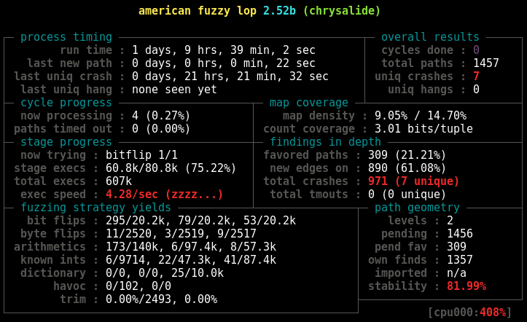This screenshot has width=527, height=322.
Task: Click new edges on '890 (61.08%)'
Action: click(407, 168)
